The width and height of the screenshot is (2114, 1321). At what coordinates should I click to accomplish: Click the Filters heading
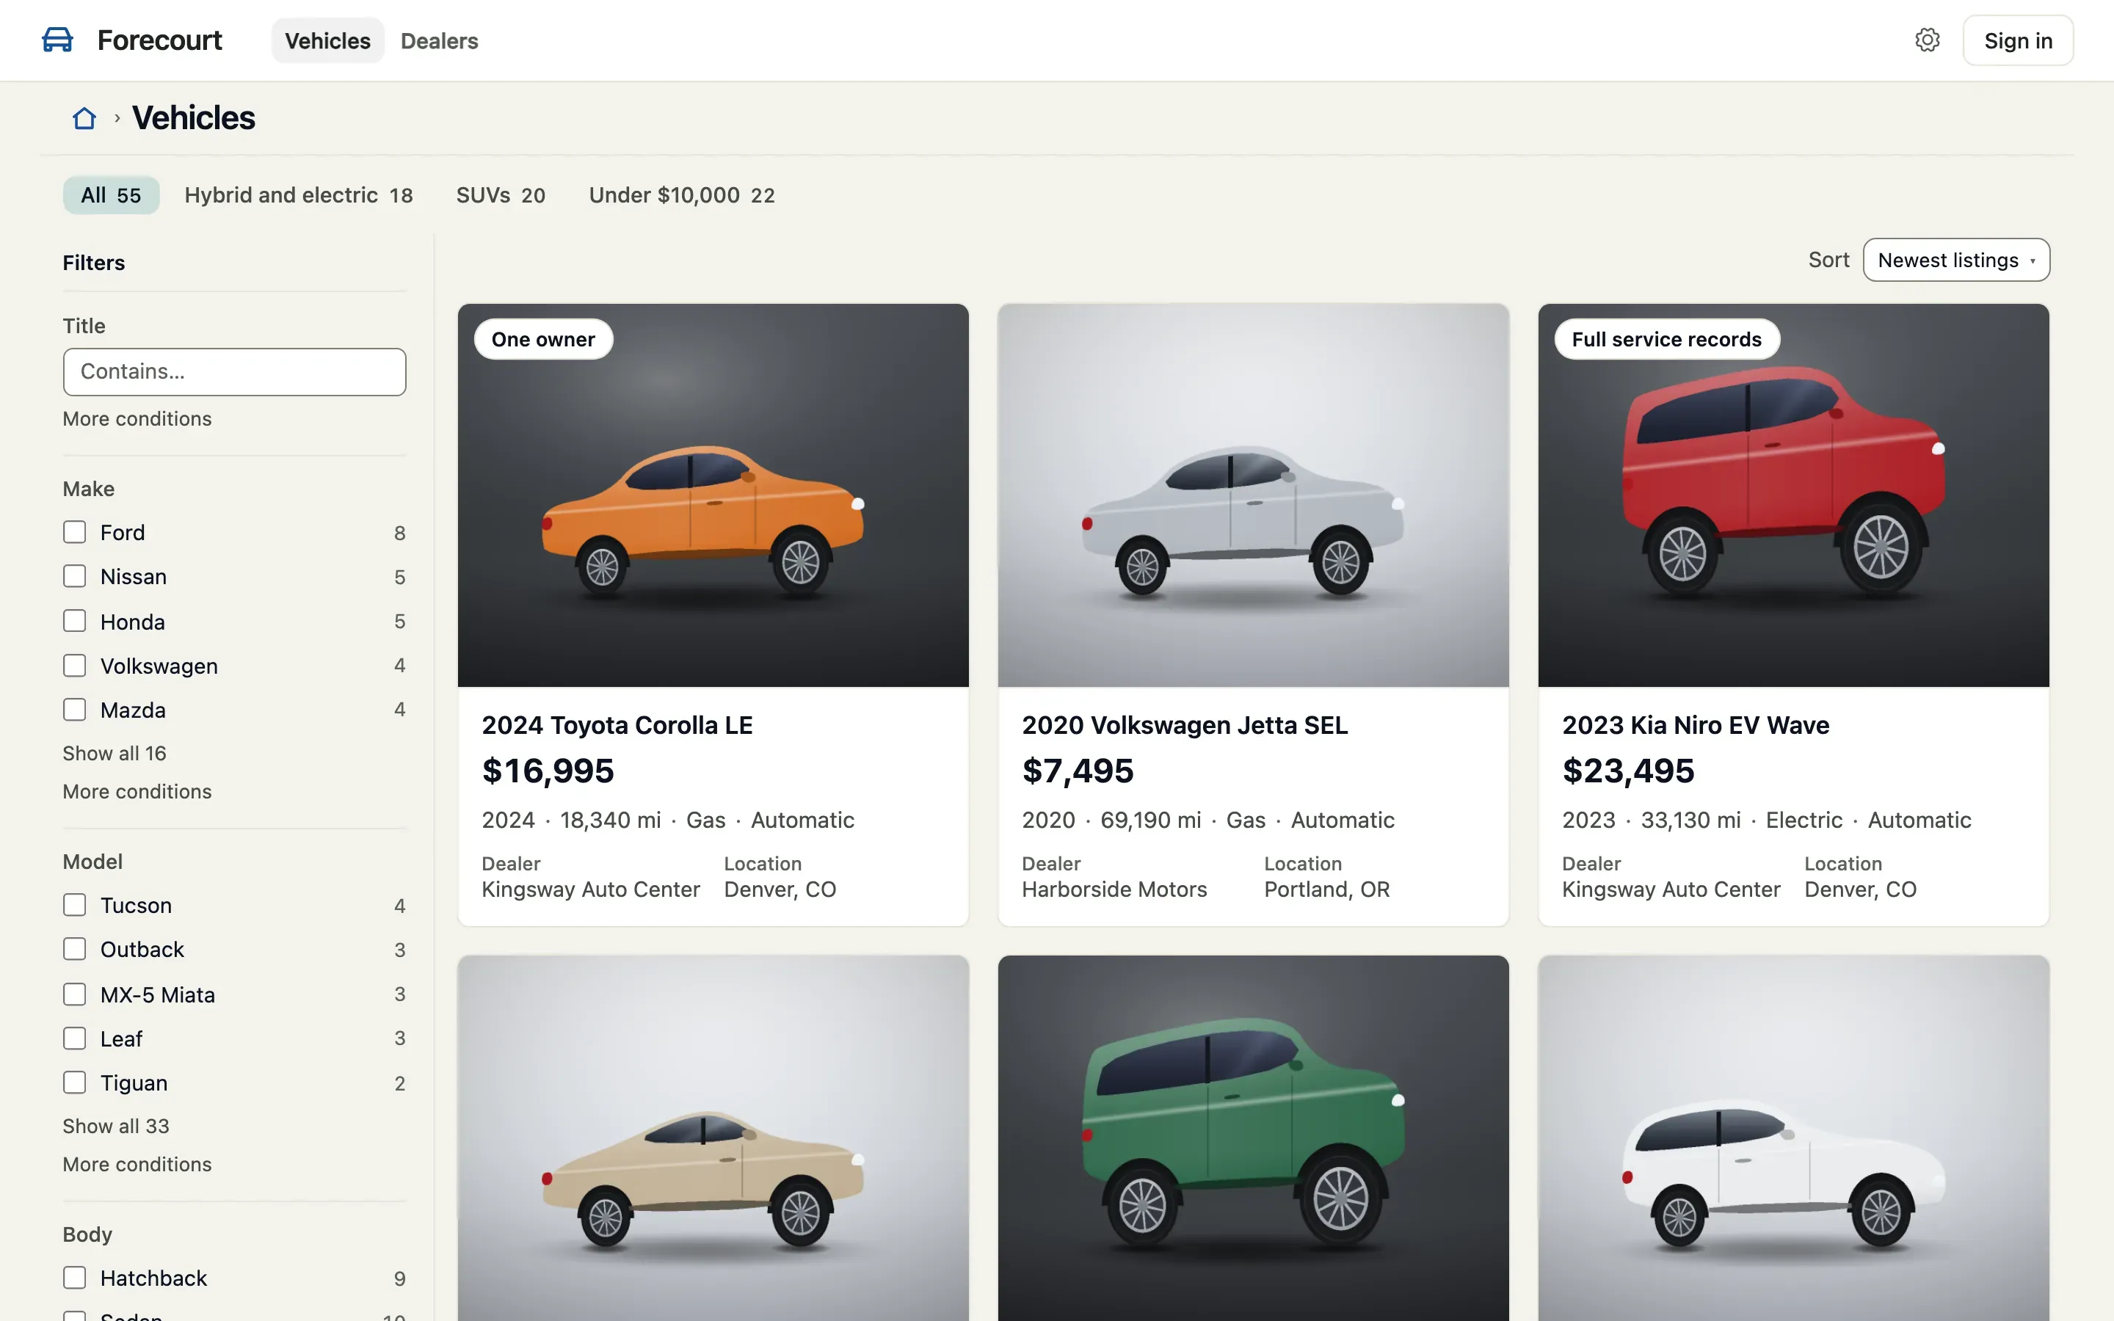point(93,263)
